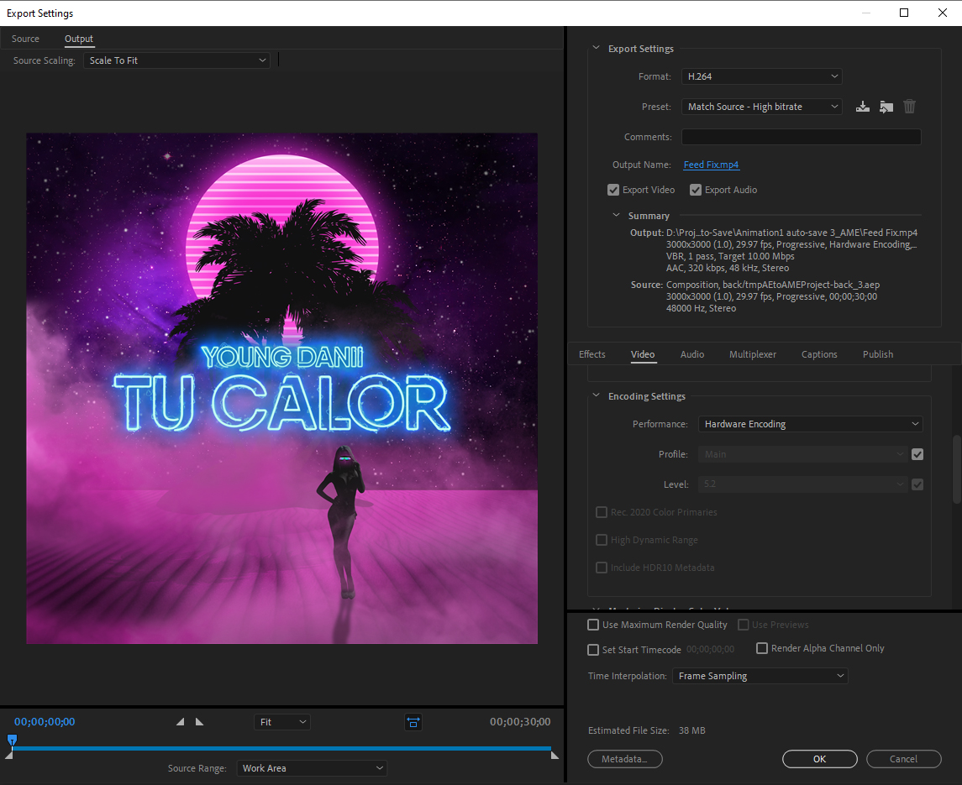Open the Feed Fix.mp4 output name link

711,165
